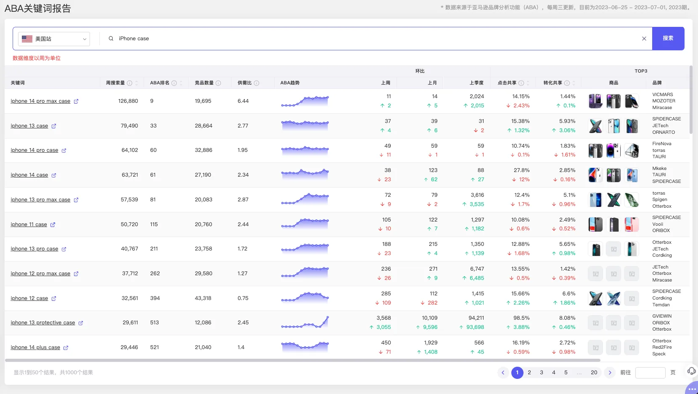Open first product thumbnail for iphone 14 case

pos(595,175)
